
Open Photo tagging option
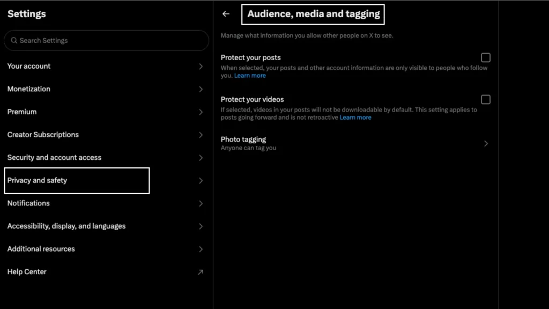point(243,139)
